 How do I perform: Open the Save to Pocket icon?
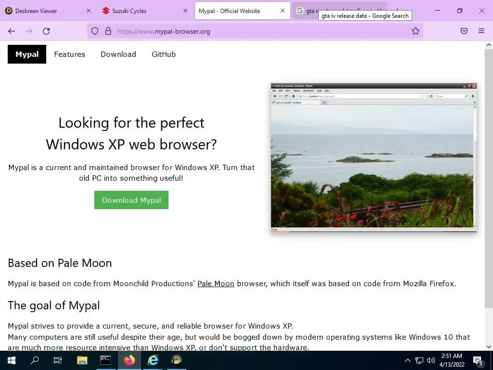point(464,31)
